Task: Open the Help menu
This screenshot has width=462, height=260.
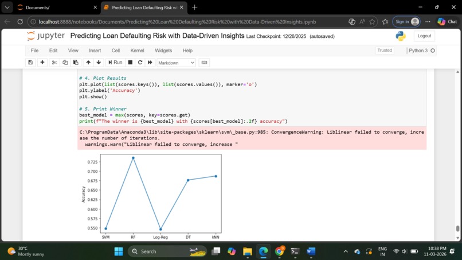Action: [x=187, y=51]
